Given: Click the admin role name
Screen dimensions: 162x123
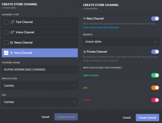Looking at the screenshot, I should click(87, 100).
